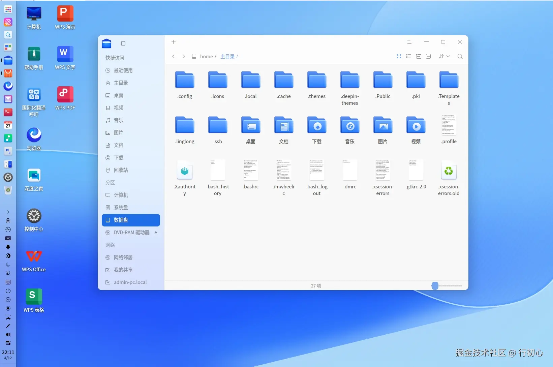
Task: Open the sort order dropdown
Action: tap(444, 56)
